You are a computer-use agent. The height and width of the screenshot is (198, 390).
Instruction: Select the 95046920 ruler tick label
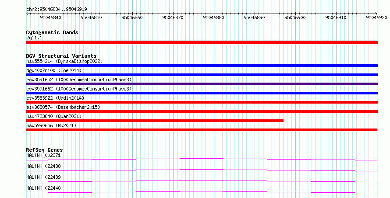pyautogui.click(x=376, y=17)
